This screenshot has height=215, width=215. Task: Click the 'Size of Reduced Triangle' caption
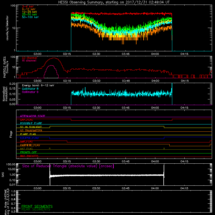[68, 166]
